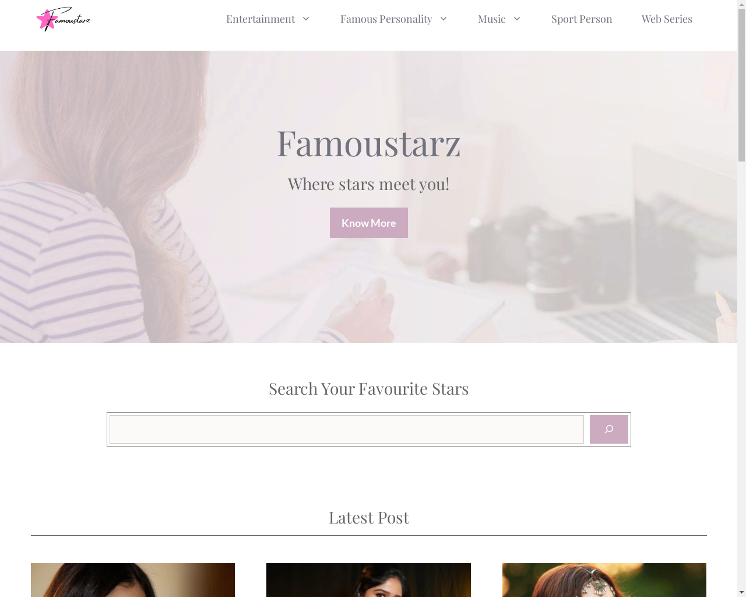Open the Entertainment menu item
The width and height of the screenshot is (746, 597).
(261, 19)
